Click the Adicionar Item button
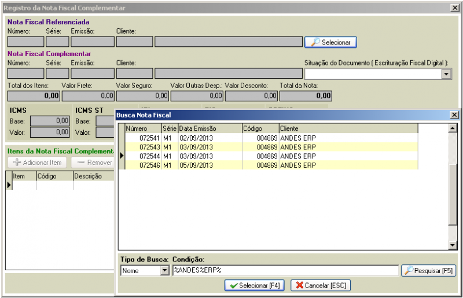 click(37, 163)
